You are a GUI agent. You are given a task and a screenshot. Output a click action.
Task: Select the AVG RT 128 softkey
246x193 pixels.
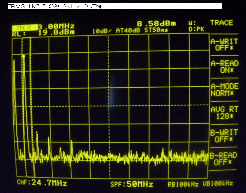click(x=224, y=113)
